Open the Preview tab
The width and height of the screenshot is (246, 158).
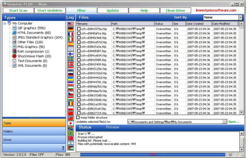coord(113,127)
